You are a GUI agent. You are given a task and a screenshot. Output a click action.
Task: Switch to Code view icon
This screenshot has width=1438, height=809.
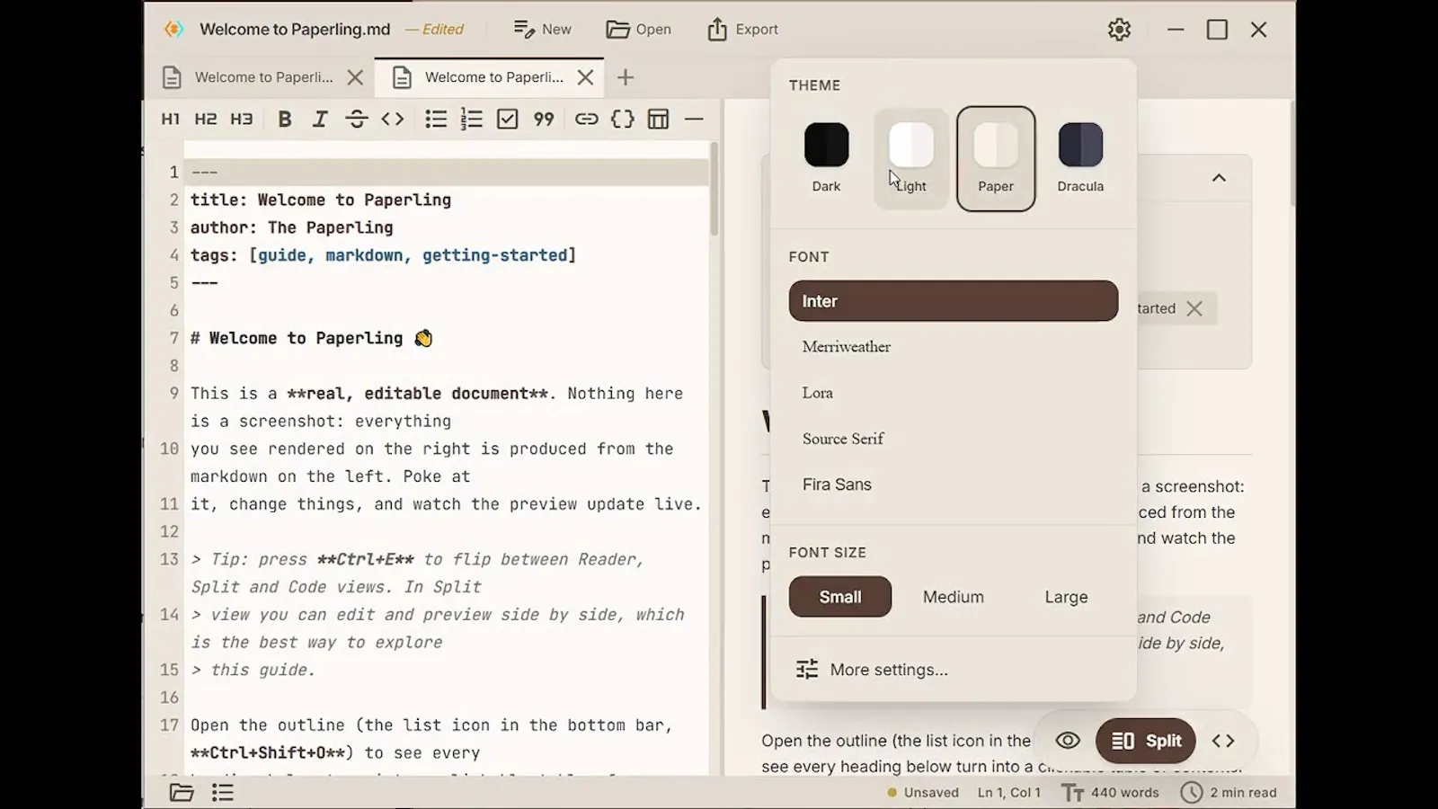1223,741
